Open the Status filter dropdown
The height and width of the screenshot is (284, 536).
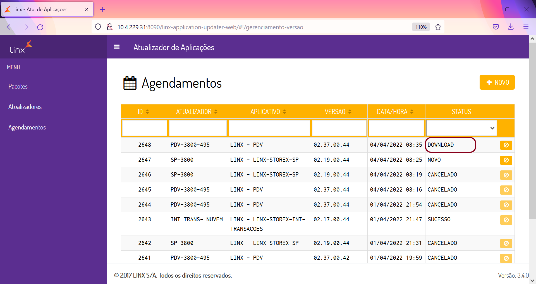point(461,128)
